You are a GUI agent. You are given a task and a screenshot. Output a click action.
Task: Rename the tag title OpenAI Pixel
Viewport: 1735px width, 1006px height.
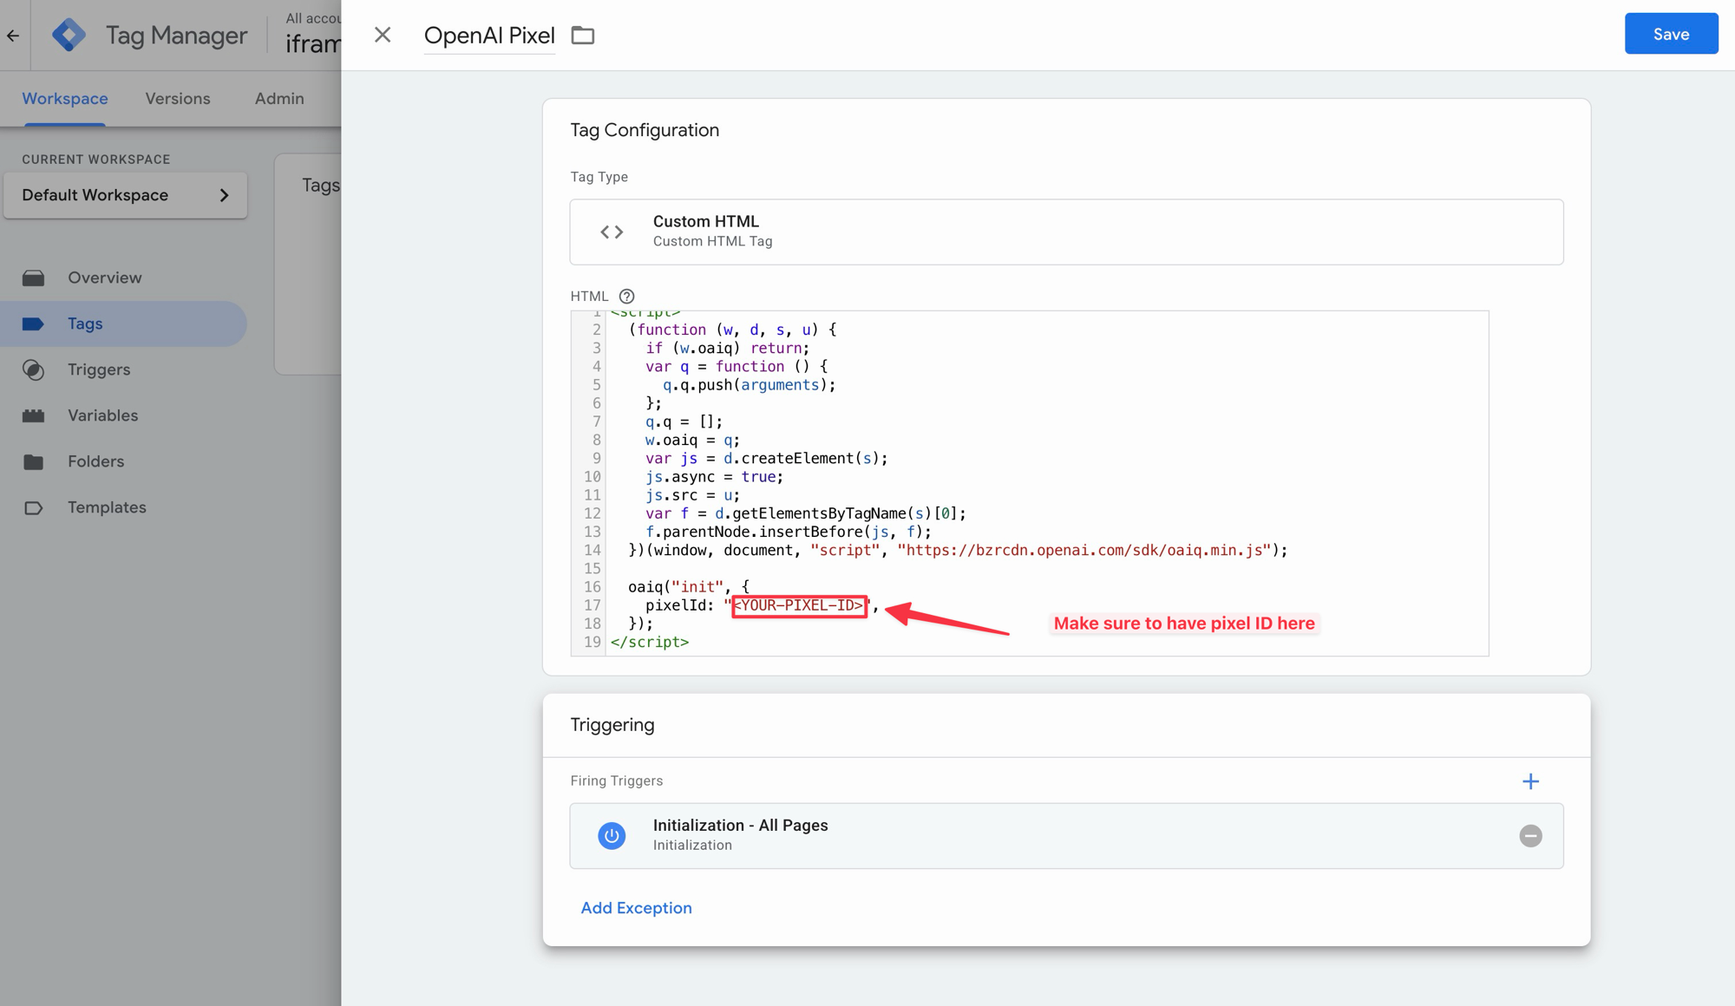pyautogui.click(x=489, y=35)
